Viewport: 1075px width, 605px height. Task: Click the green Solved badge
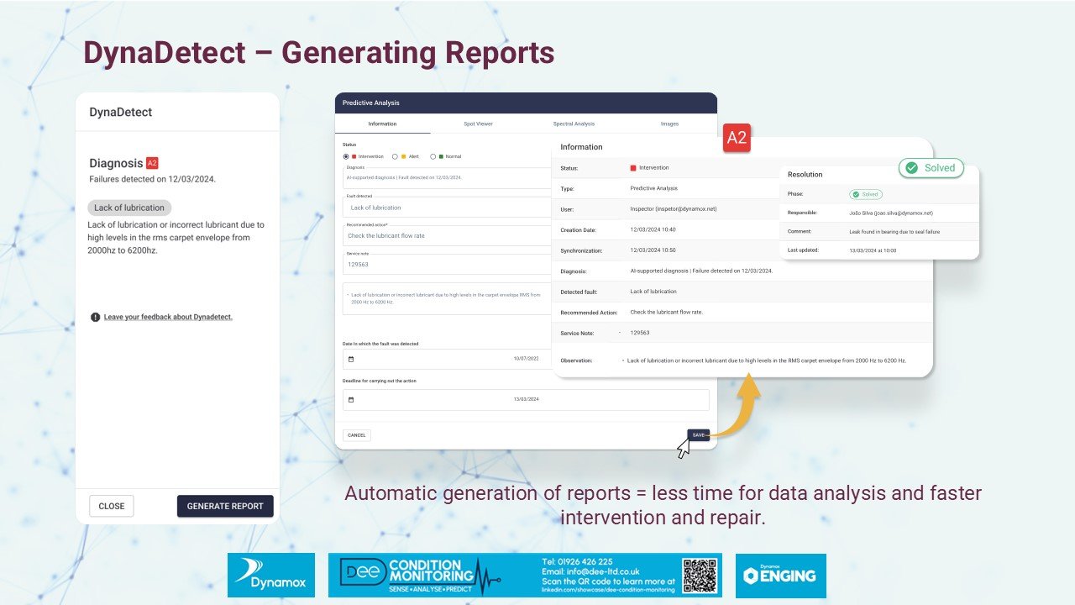(x=931, y=168)
